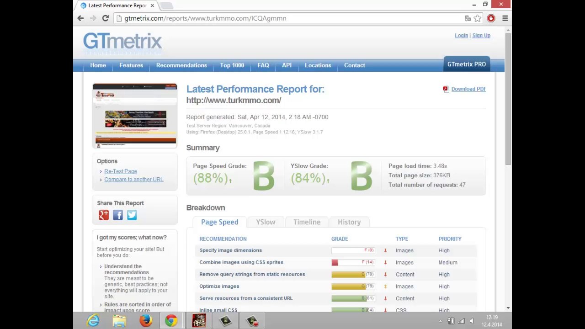Open File Explorer from the taskbar
Screen dimensions: 585x329
click(119, 321)
